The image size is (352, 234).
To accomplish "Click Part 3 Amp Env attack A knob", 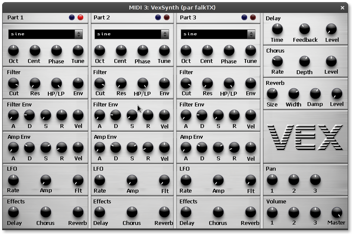I will click(x=186, y=148).
